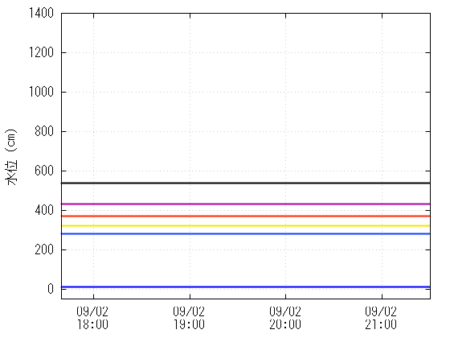Click the 09/02 18:00 time axis label

pos(92,318)
